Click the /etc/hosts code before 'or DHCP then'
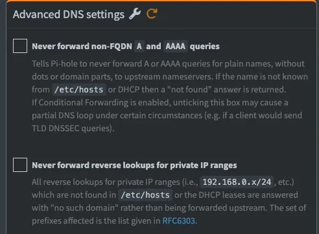 (79, 90)
